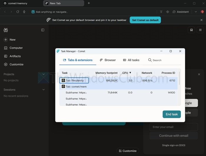Sort by Network column header
The width and height of the screenshot is (206, 156).
147,73
